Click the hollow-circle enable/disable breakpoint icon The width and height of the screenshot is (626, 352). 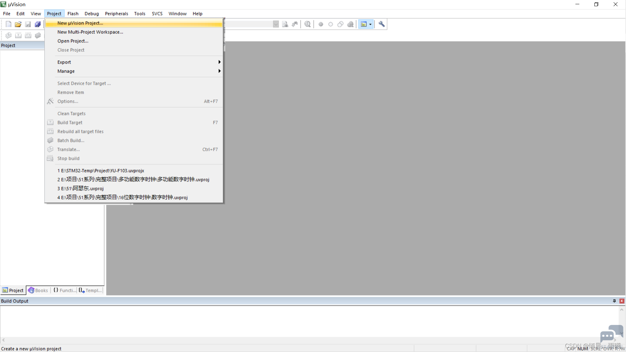[331, 24]
